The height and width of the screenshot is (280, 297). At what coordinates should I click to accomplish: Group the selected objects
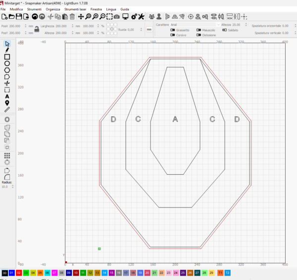[151, 17]
